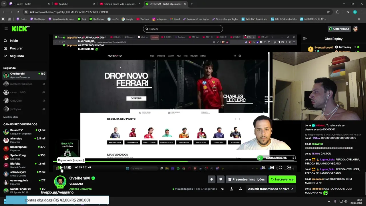Go back to the previous page

pos(4,12)
